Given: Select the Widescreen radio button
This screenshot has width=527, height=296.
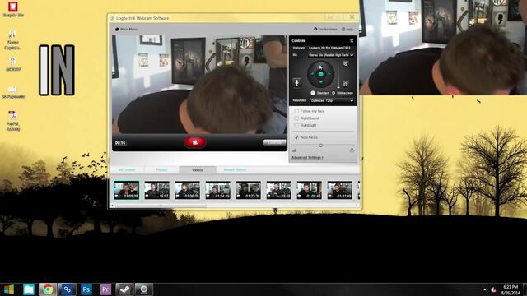Looking at the screenshot, I should [333, 93].
